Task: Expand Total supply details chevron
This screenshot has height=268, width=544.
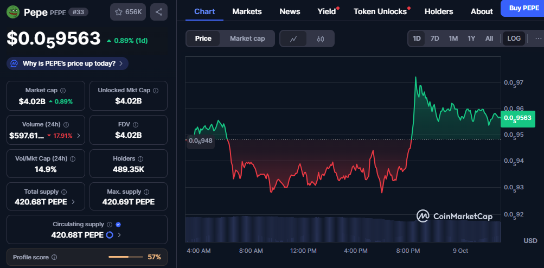Action: pyautogui.click(x=73, y=202)
